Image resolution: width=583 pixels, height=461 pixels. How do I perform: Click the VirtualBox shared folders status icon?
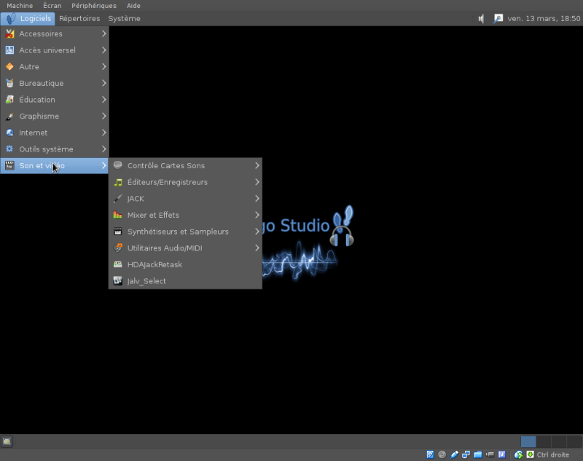coord(478,454)
